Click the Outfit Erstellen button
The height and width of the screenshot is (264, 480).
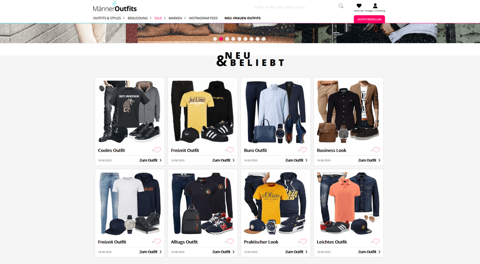pyautogui.click(x=369, y=19)
